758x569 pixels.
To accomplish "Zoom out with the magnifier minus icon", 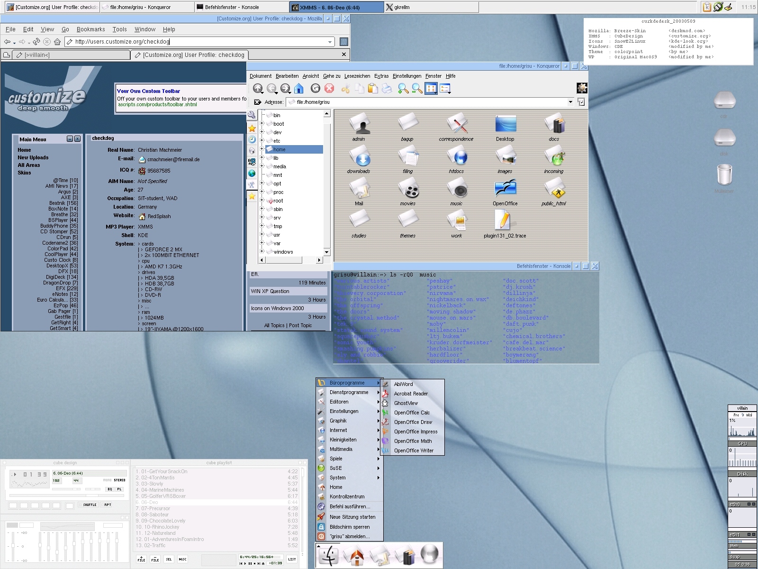I will coord(417,88).
